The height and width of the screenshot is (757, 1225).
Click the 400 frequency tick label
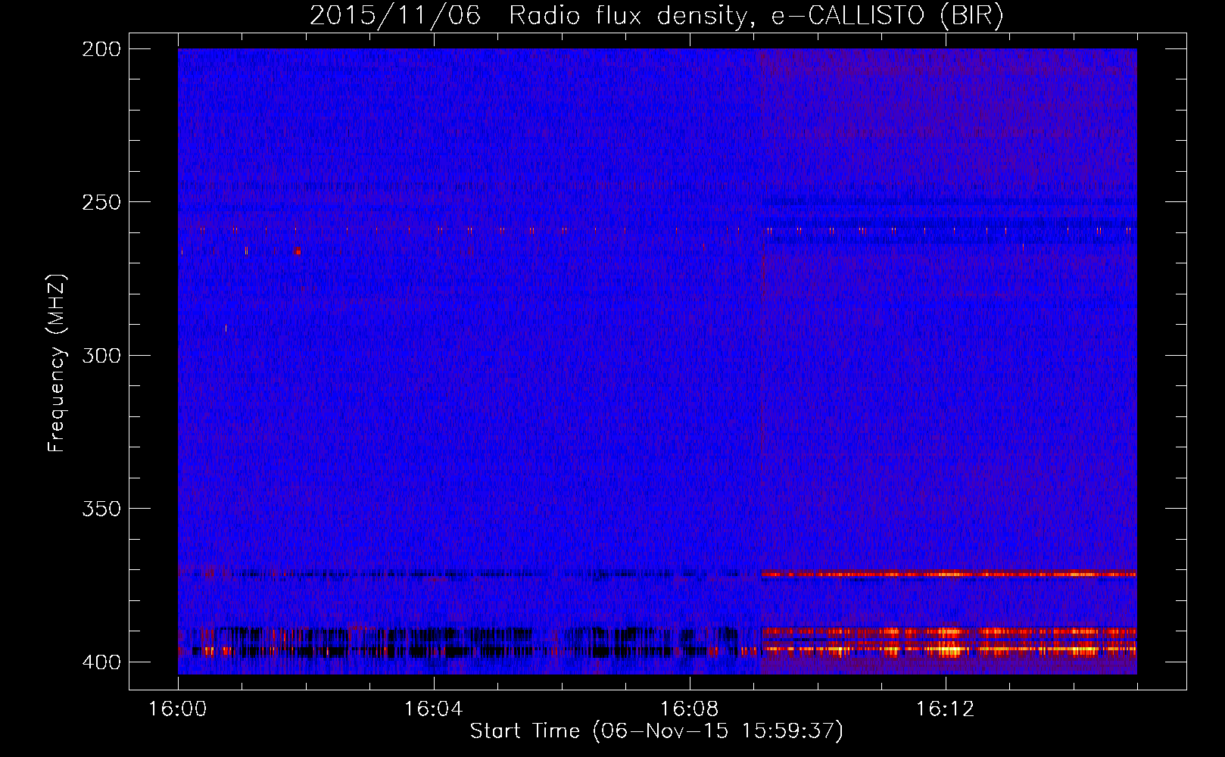pyautogui.click(x=101, y=662)
